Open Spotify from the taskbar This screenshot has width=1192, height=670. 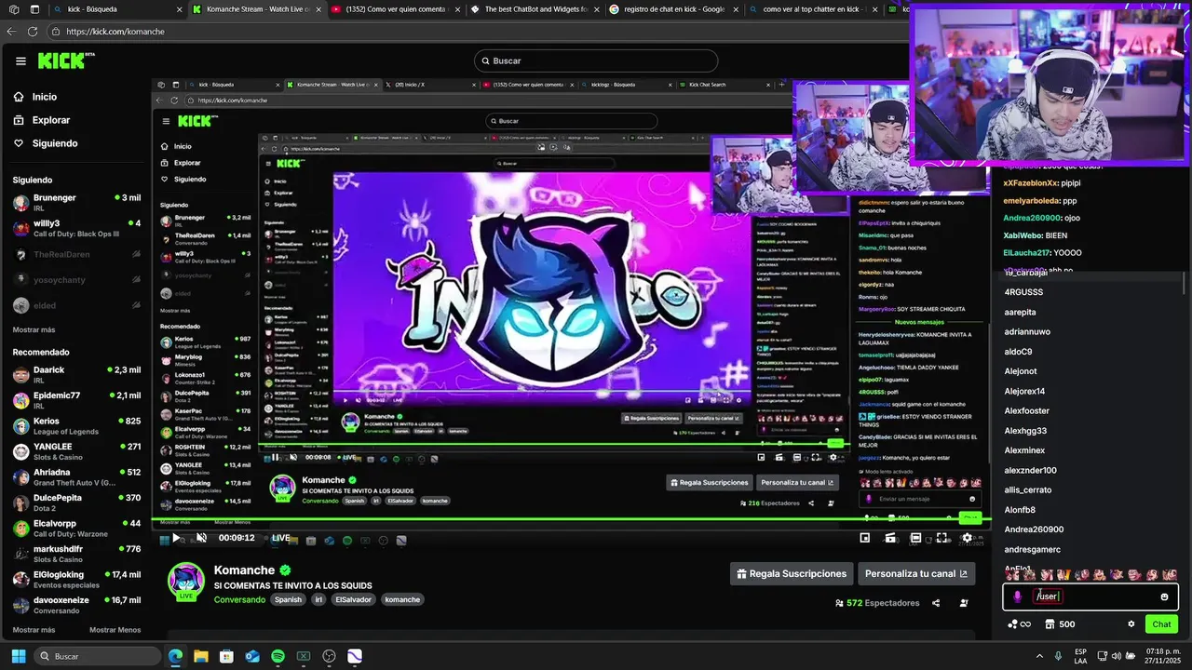(278, 656)
